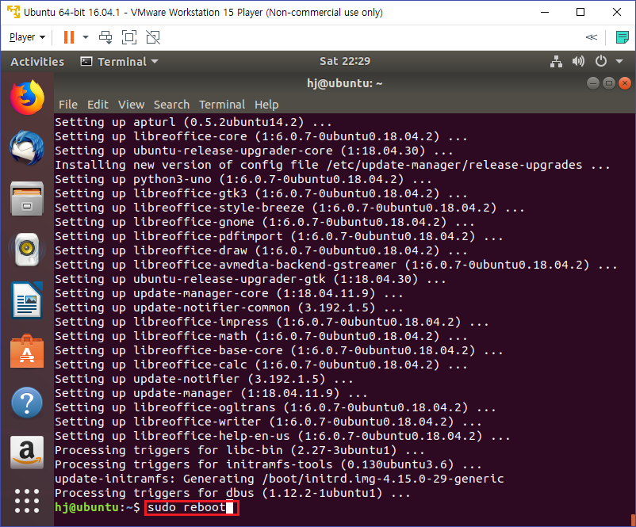This screenshot has height=527, width=636.
Task: Maximize the VMware Player window
Action: point(580,12)
